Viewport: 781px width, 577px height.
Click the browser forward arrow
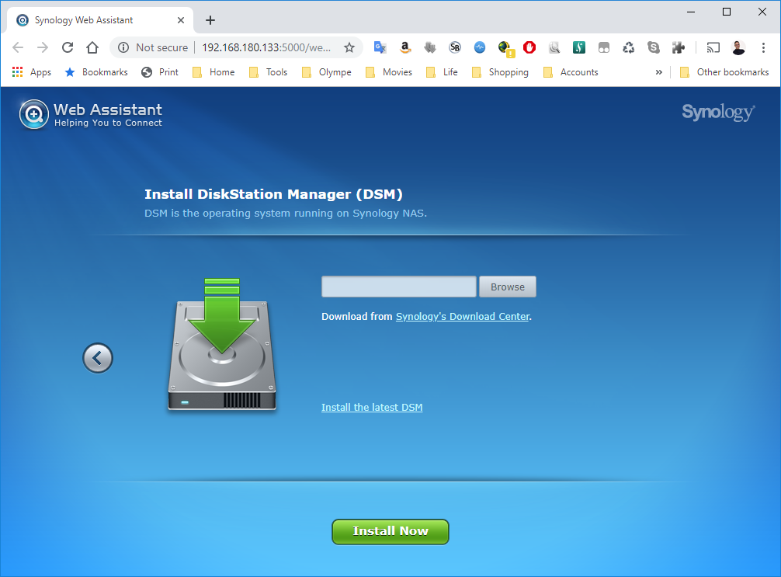[x=43, y=47]
